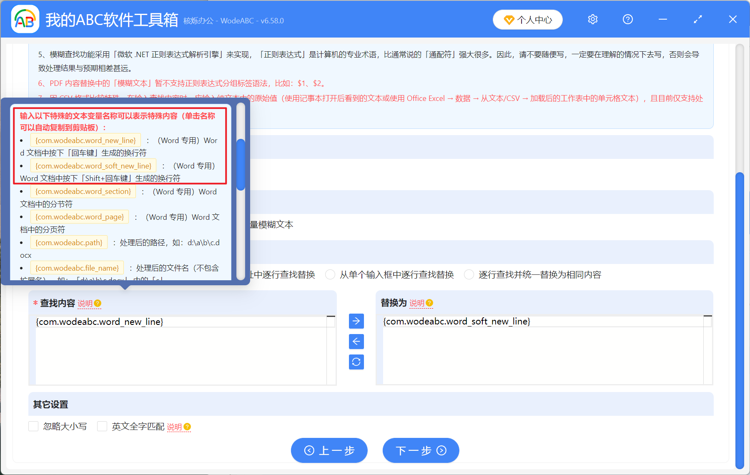Open the help icon next to 英文全字匹配
Screen dimensions: 750x475
coord(187,427)
